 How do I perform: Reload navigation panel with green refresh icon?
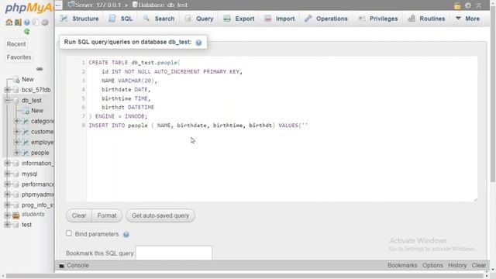(27, 32)
